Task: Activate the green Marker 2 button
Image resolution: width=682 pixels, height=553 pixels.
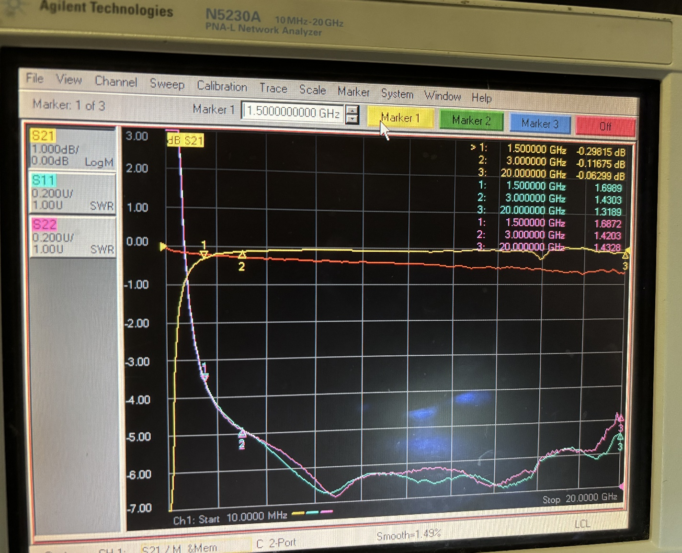Action: [x=471, y=121]
